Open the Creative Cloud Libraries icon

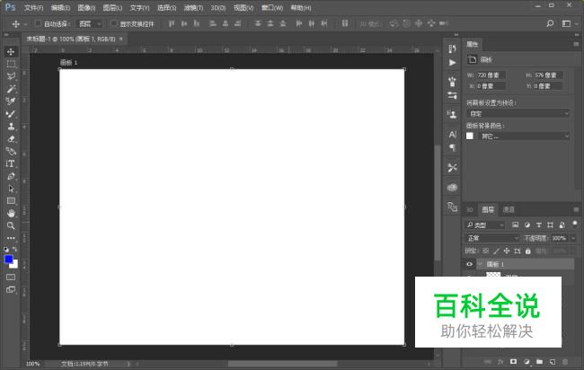[x=452, y=187]
